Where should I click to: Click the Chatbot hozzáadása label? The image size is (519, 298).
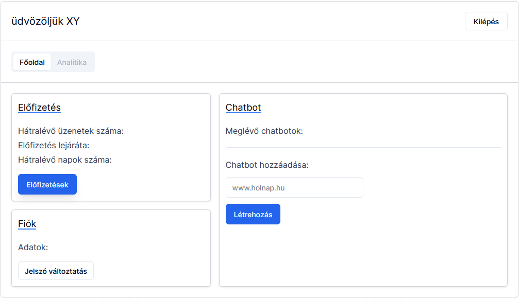267,165
